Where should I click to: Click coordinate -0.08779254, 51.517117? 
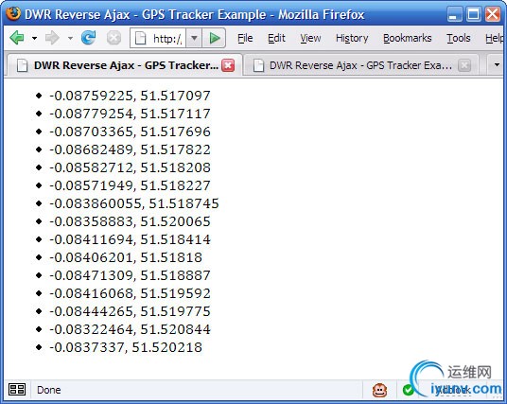(130, 114)
